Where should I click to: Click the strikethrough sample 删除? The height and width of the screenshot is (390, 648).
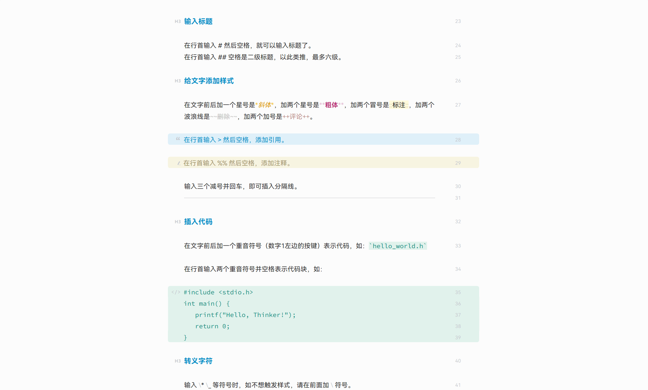coord(224,117)
